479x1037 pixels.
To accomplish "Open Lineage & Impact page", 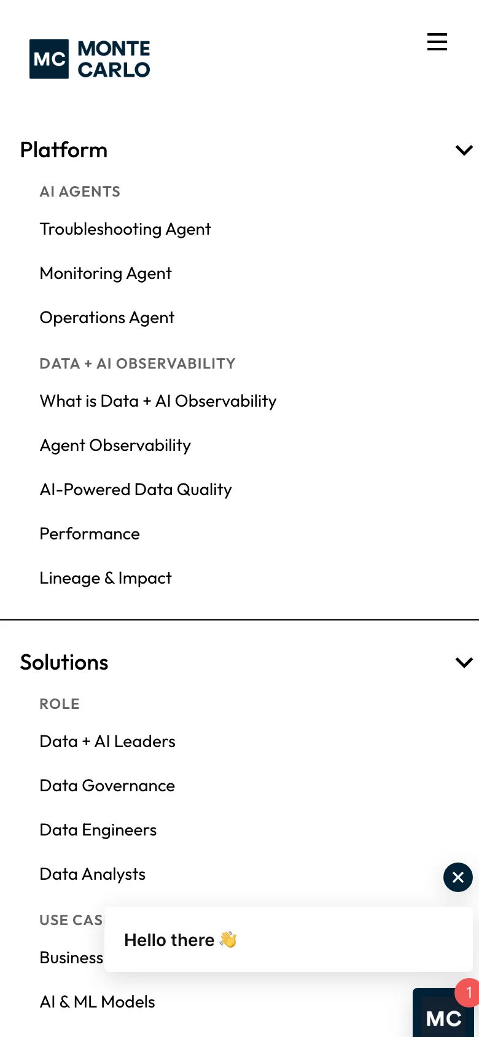I will (x=106, y=578).
